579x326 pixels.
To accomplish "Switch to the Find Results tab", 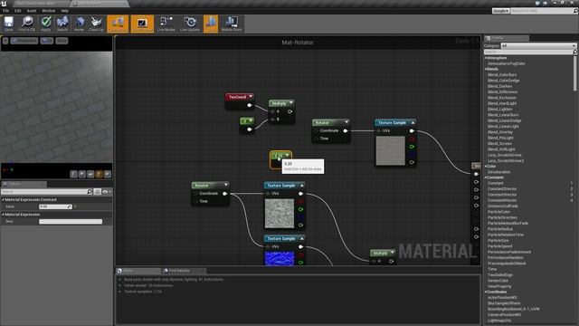I will (x=179, y=271).
